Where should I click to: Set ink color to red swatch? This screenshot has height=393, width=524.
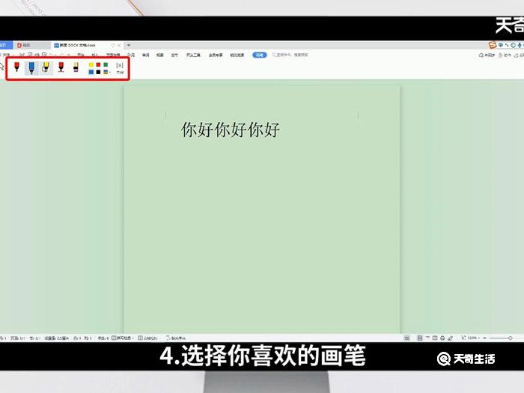click(x=98, y=65)
